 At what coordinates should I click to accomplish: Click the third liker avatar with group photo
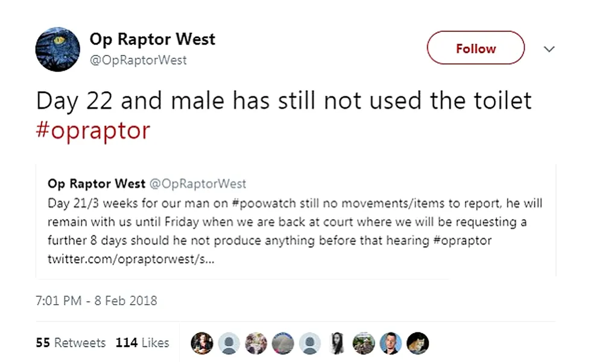tap(256, 343)
